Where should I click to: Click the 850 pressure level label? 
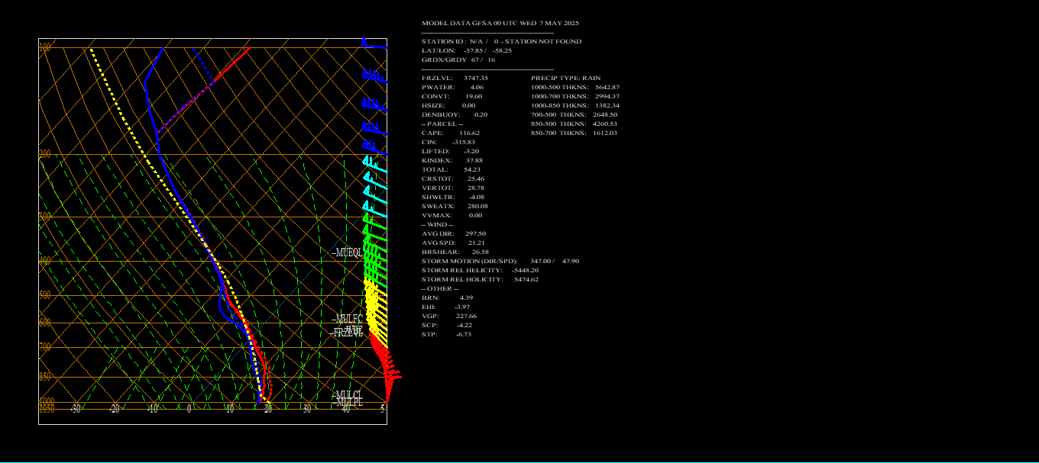tap(45, 376)
